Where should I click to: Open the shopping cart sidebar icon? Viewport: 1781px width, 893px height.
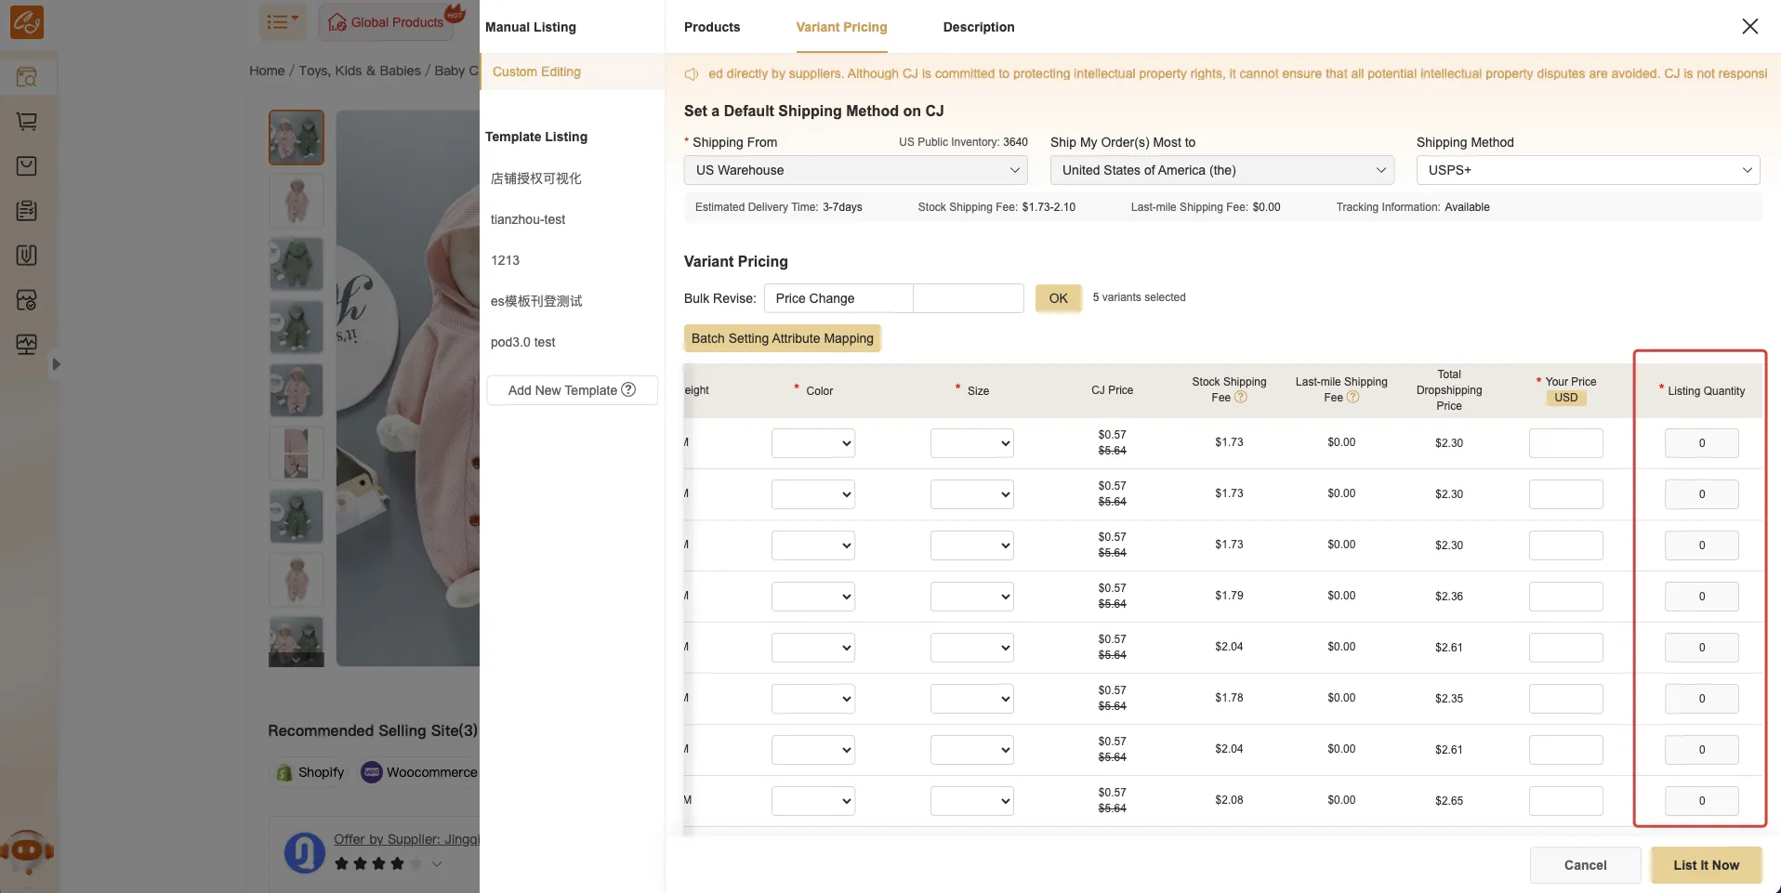tap(27, 122)
